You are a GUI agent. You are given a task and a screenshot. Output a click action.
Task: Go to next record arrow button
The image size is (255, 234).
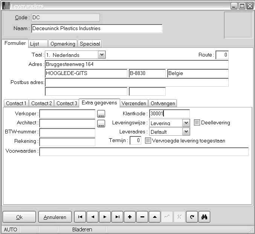click(x=105, y=217)
